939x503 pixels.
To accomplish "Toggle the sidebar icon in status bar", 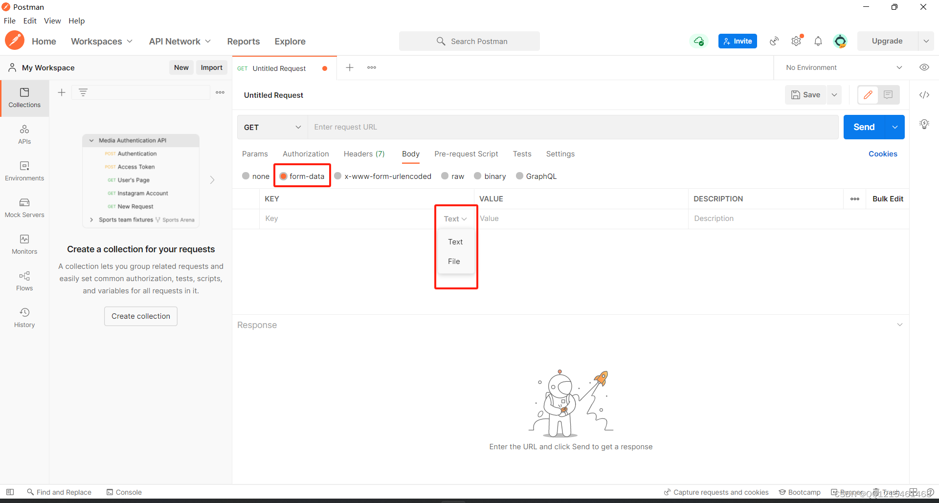I will [10, 492].
